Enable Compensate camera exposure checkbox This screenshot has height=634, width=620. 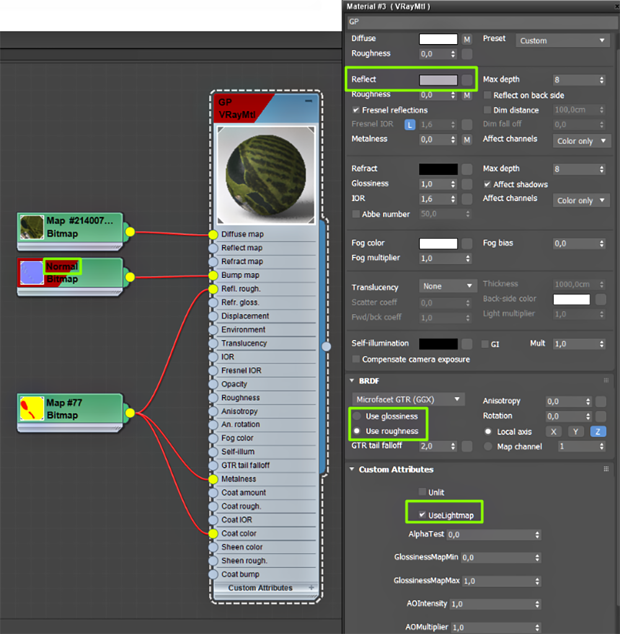[356, 359]
